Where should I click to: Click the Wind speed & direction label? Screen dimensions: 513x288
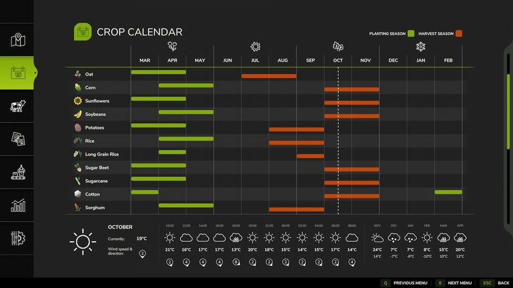tap(120, 251)
